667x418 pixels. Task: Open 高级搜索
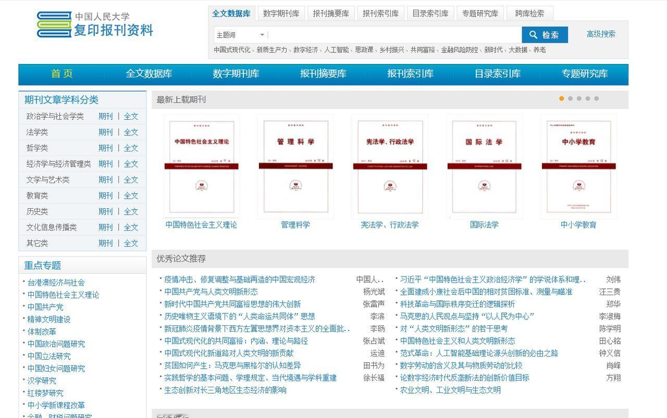601,34
